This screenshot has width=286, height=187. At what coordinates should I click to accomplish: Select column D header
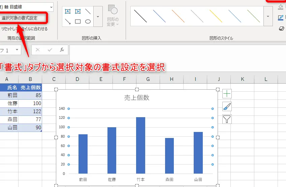tap(77, 79)
